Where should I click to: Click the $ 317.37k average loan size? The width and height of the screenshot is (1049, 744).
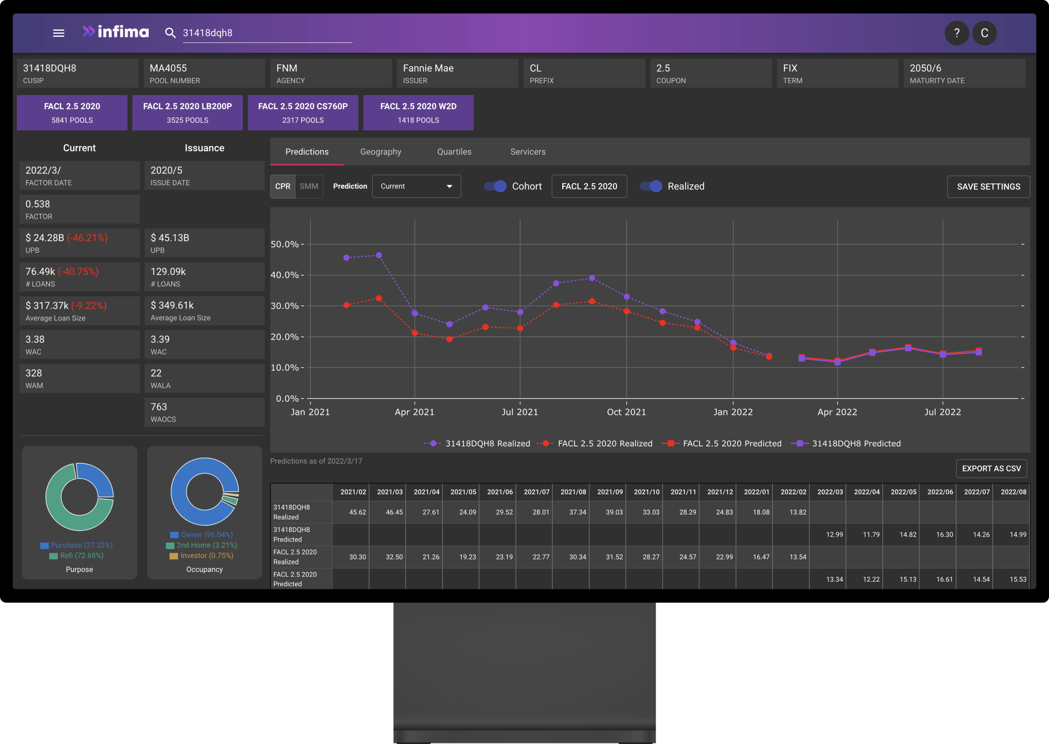point(47,305)
